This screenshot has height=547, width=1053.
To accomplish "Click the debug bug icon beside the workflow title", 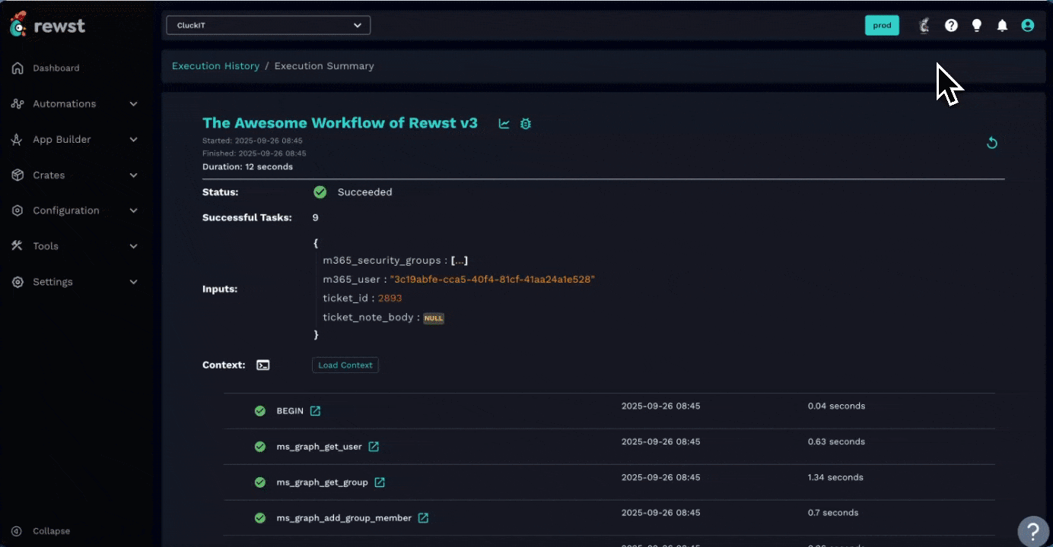I will point(525,123).
